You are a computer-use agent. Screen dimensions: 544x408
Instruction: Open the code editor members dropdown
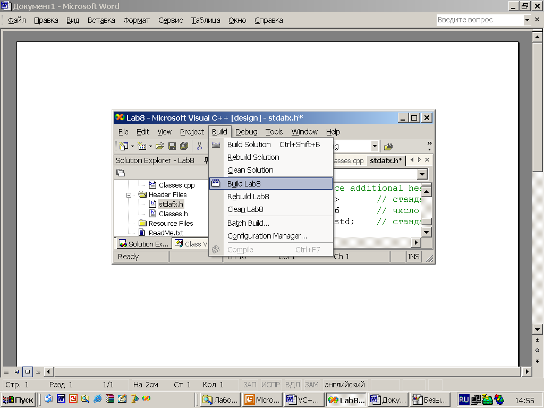(422, 174)
